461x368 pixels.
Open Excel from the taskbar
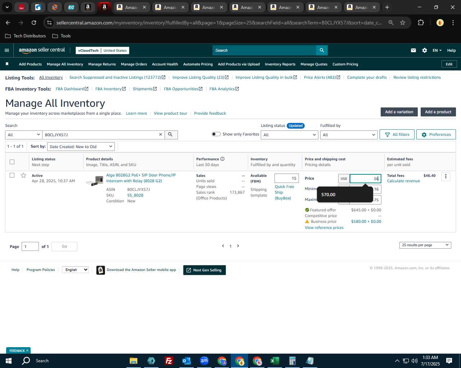[x=274, y=361]
